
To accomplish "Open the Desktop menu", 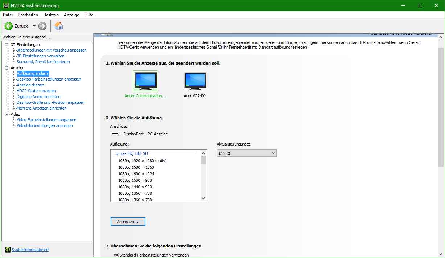I will pyautogui.click(x=51, y=15).
